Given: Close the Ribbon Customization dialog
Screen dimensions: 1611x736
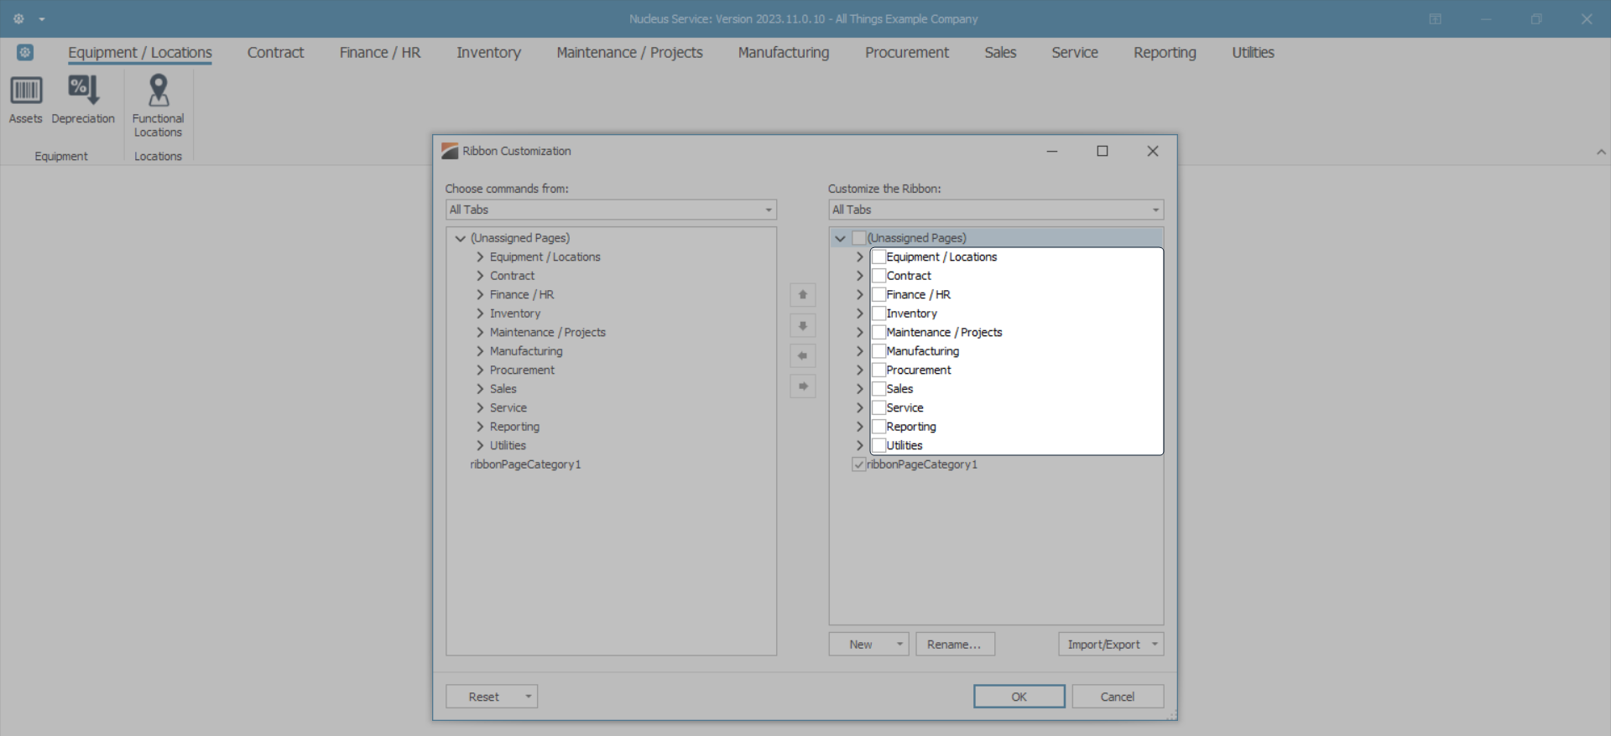Looking at the screenshot, I should (1153, 151).
